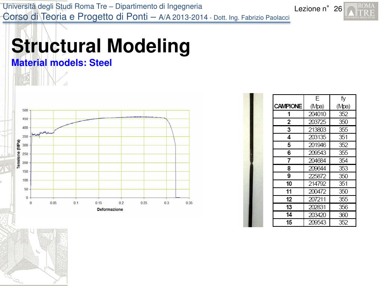The image size is (382, 286).
Task: Click the 100 tick on the chart's stress axis
Action: point(25,180)
